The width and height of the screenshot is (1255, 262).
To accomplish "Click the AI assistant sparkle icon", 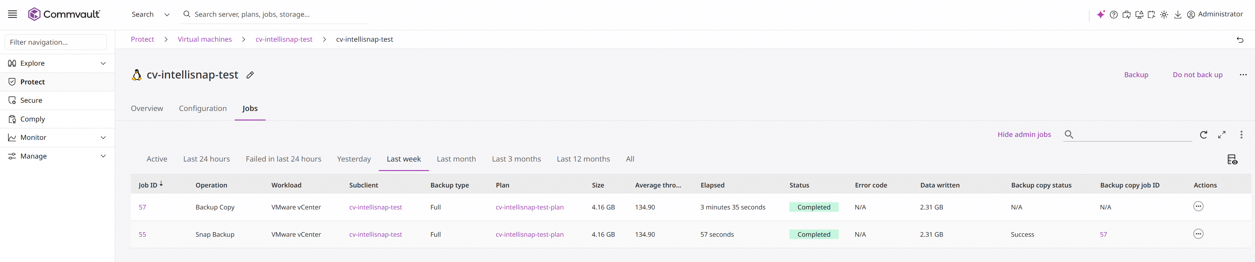I will (x=1100, y=14).
